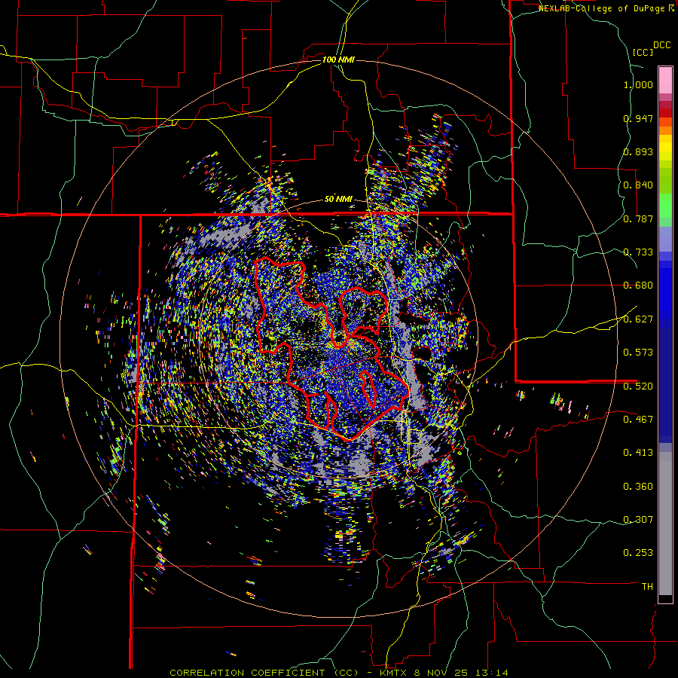Pick the dark navy color bar segment

[665, 385]
